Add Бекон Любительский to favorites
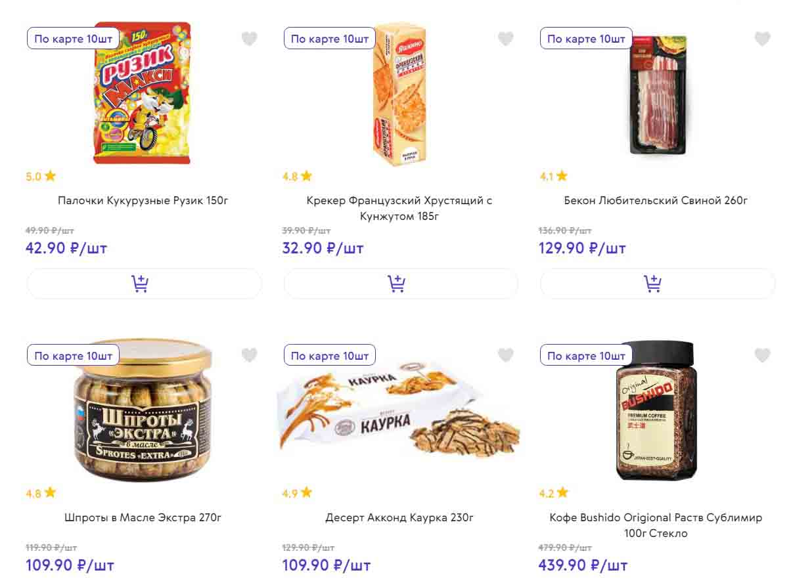This screenshot has width=791, height=581. [761, 39]
